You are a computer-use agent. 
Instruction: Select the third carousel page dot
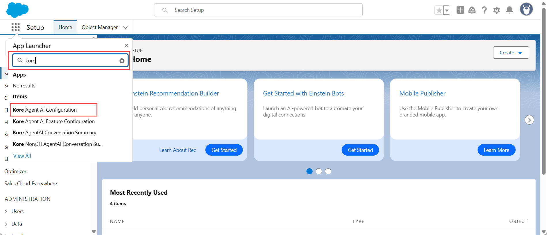coord(328,171)
